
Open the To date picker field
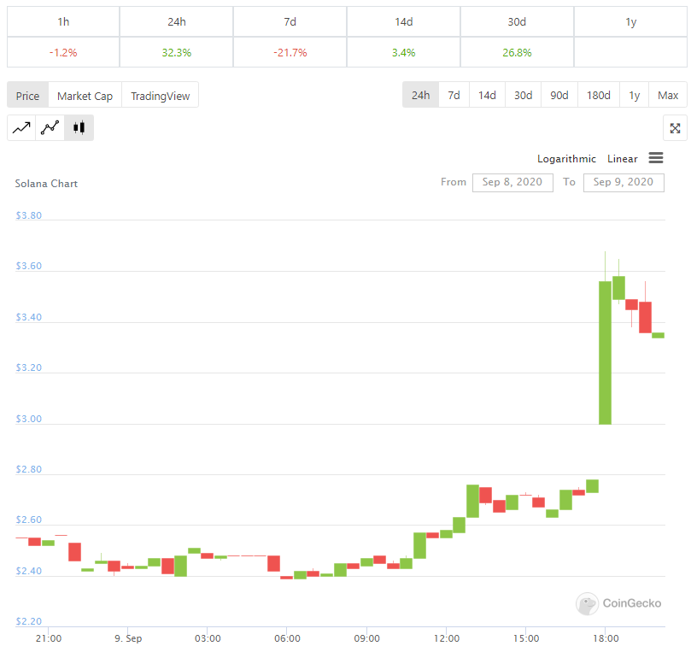tap(624, 182)
